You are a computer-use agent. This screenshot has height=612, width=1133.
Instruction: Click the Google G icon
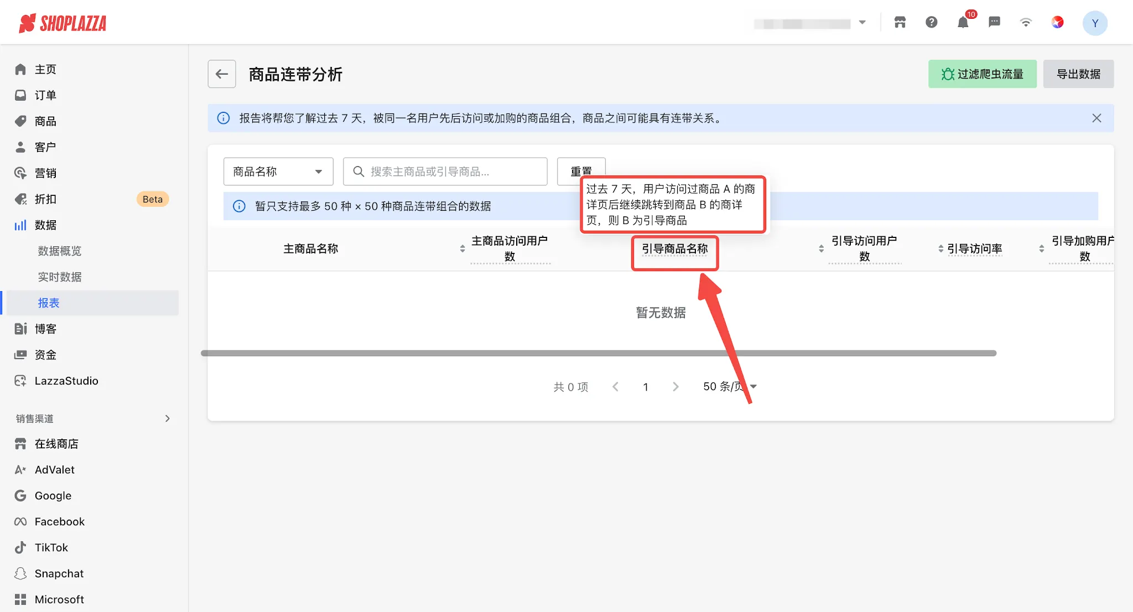coord(20,496)
